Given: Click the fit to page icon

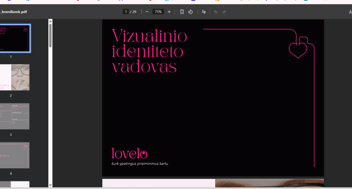Looking at the screenshot, I should 182,12.
